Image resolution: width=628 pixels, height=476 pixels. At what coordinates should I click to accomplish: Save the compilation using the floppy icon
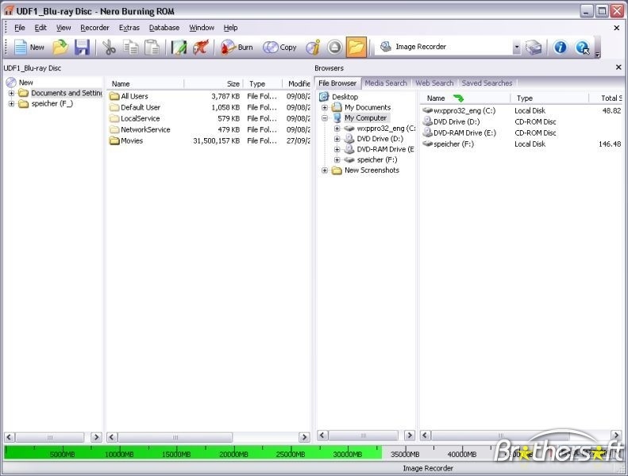click(x=82, y=48)
